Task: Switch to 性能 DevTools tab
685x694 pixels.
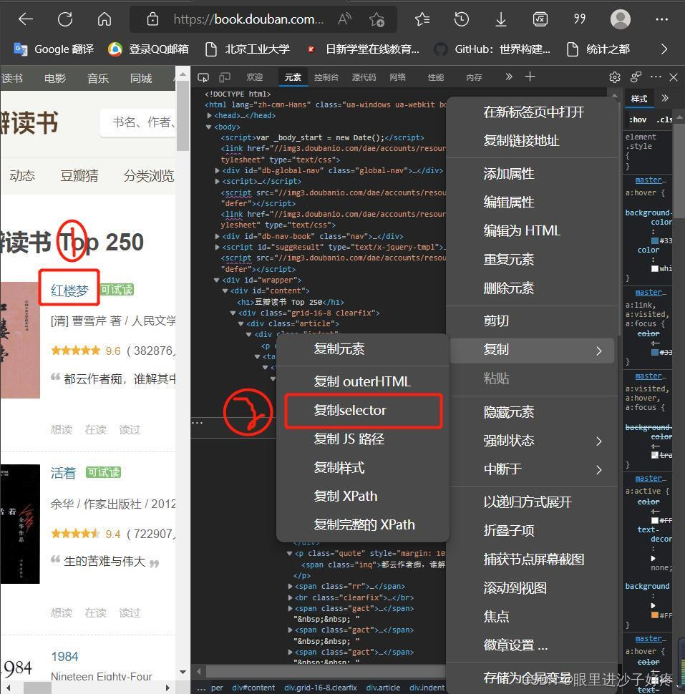Action: (x=435, y=77)
